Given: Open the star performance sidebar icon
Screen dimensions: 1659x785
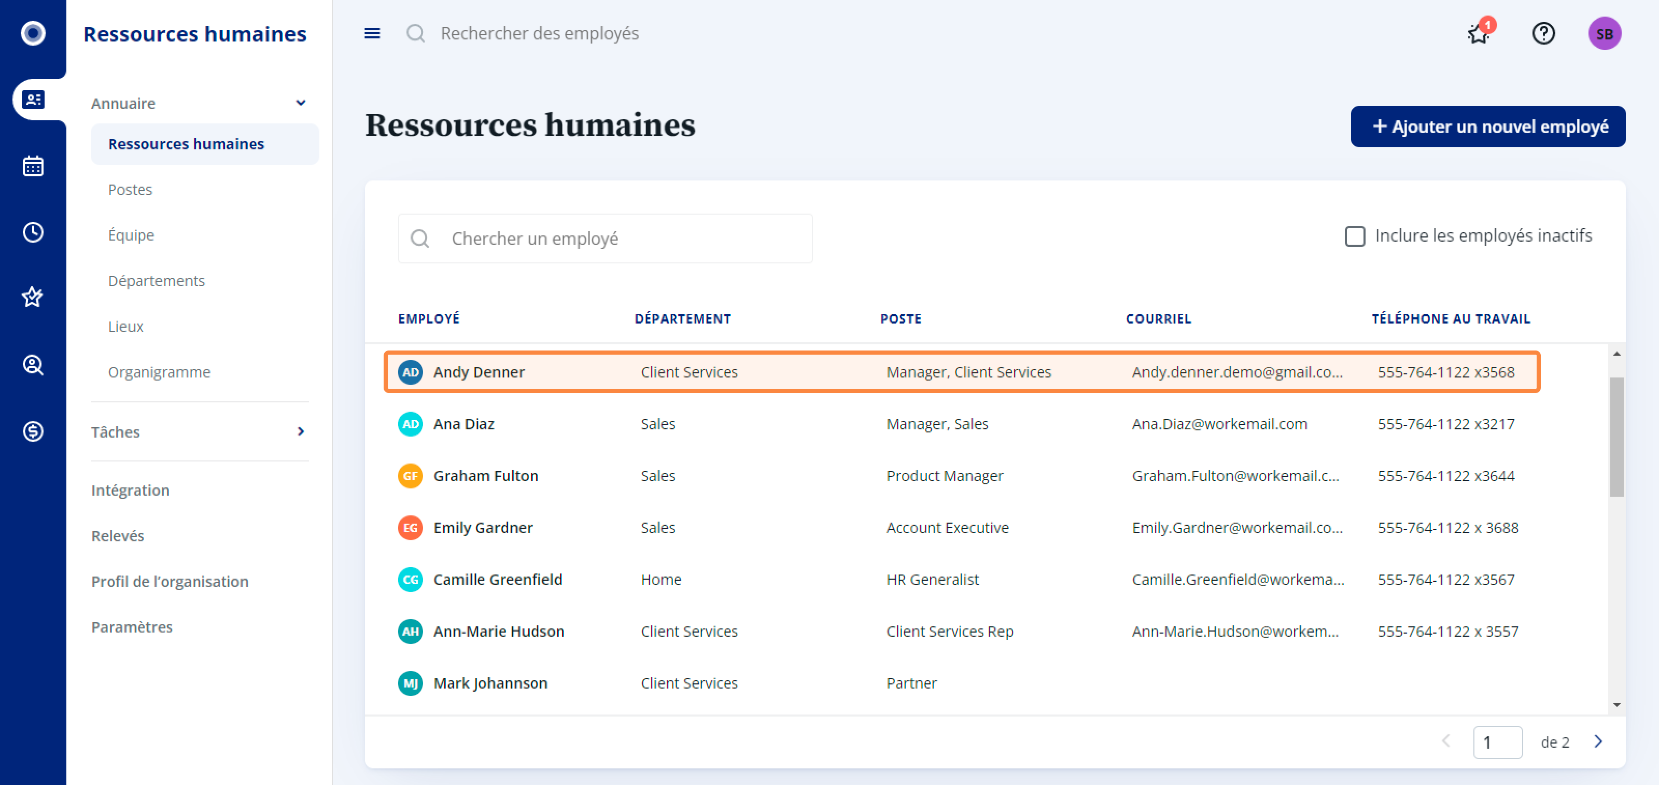Looking at the screenshot, I should (33, 297).
